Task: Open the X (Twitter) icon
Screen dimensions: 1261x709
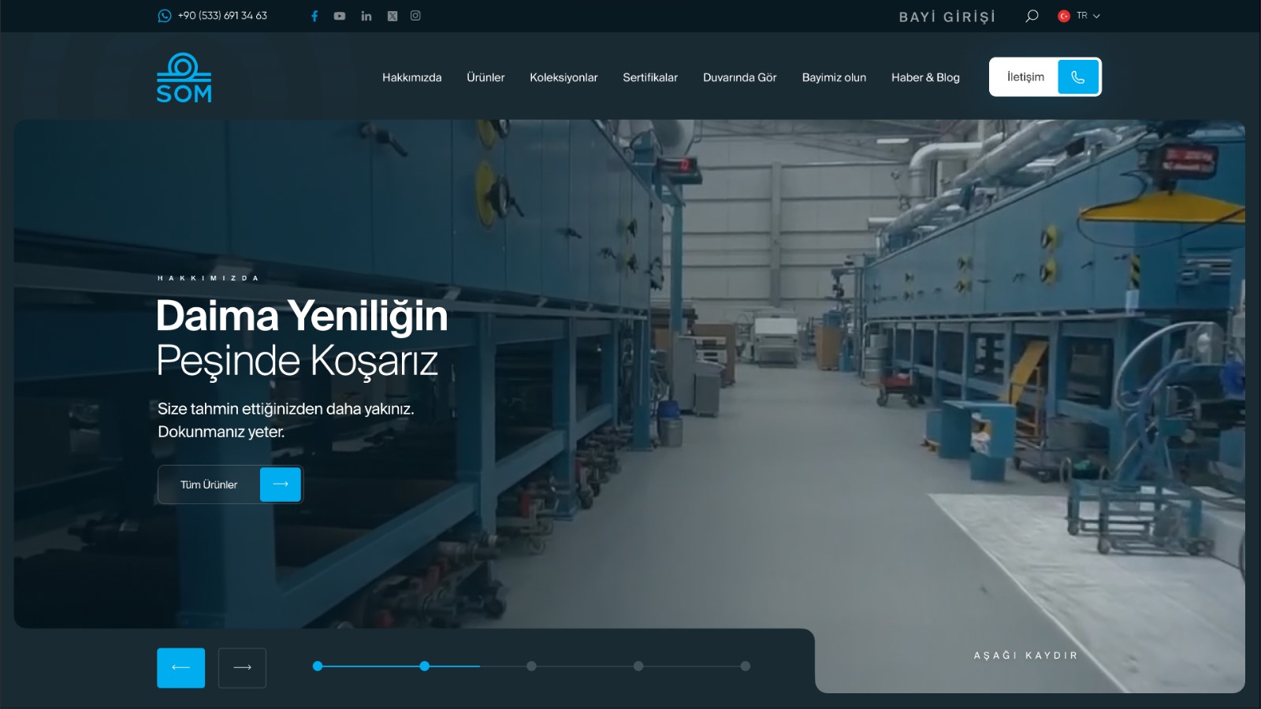Action: [x=392, y=16]
